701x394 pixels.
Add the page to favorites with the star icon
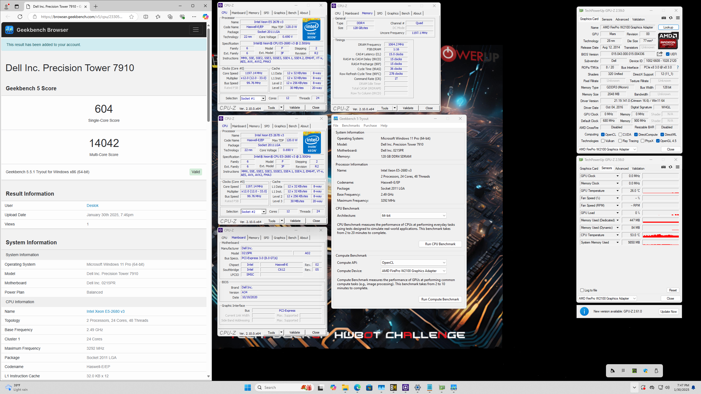tap(131, 17)
